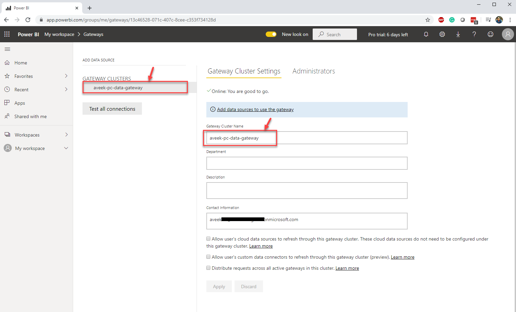Screen dimensions: 516x312
Task: Collapse the My workspace chevron
Action: point(66,148)
